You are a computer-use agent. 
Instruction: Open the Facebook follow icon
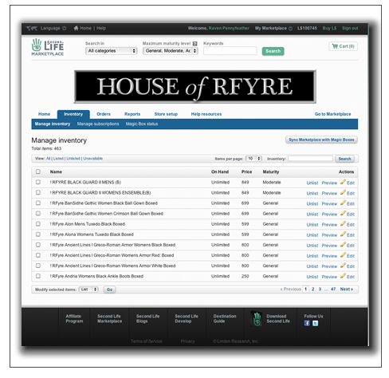[307, 323]
